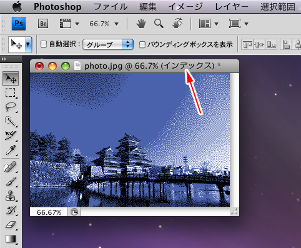Expand the tools panel with double arrows
The height and width of the screenshot is (248, 301).
click(x=4, y=59)
